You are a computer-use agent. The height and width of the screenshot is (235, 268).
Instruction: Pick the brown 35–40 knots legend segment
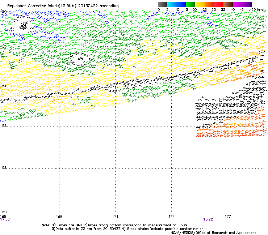point(228,4)
